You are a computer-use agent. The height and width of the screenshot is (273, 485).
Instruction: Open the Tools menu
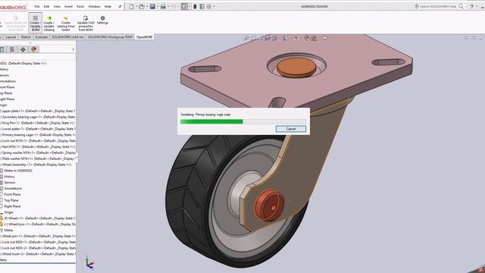click(x=80, y=6)
